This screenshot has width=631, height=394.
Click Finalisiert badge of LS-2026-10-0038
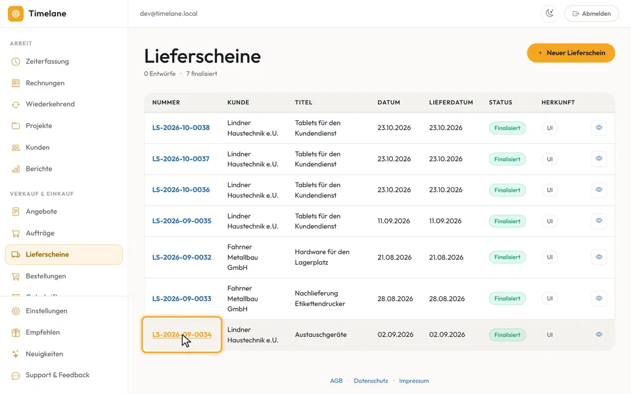click(x=507, y=128)
